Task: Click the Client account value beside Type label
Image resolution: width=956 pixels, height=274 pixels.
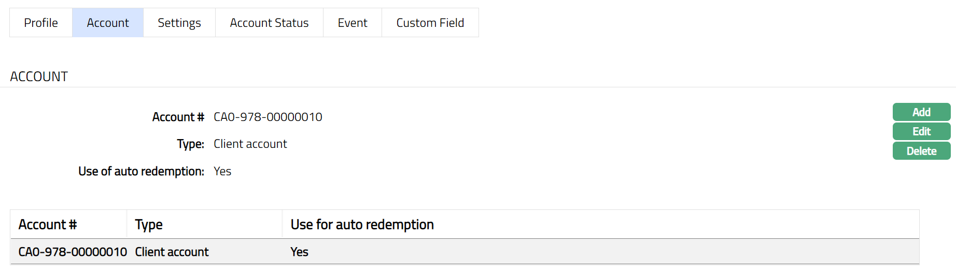Action: coord(250,144)
